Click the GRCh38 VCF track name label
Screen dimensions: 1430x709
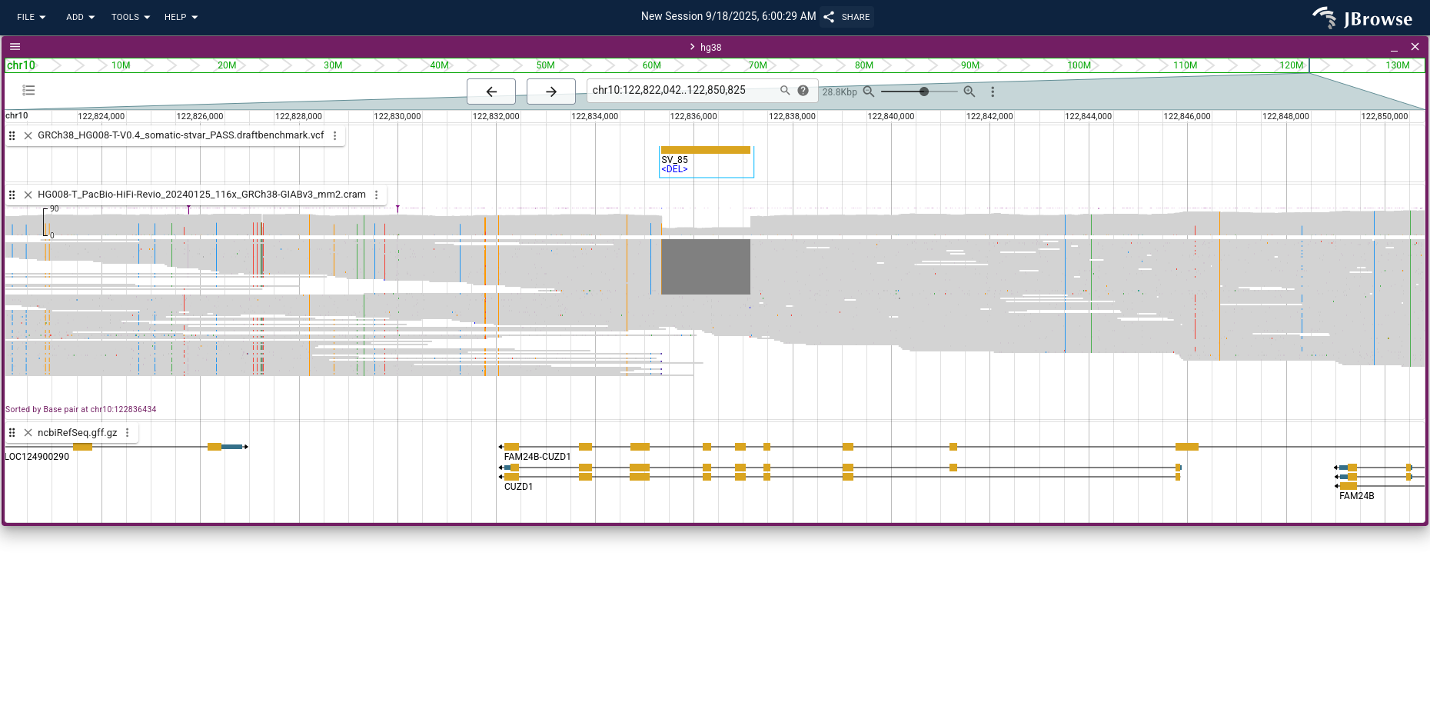pos(181,135)
